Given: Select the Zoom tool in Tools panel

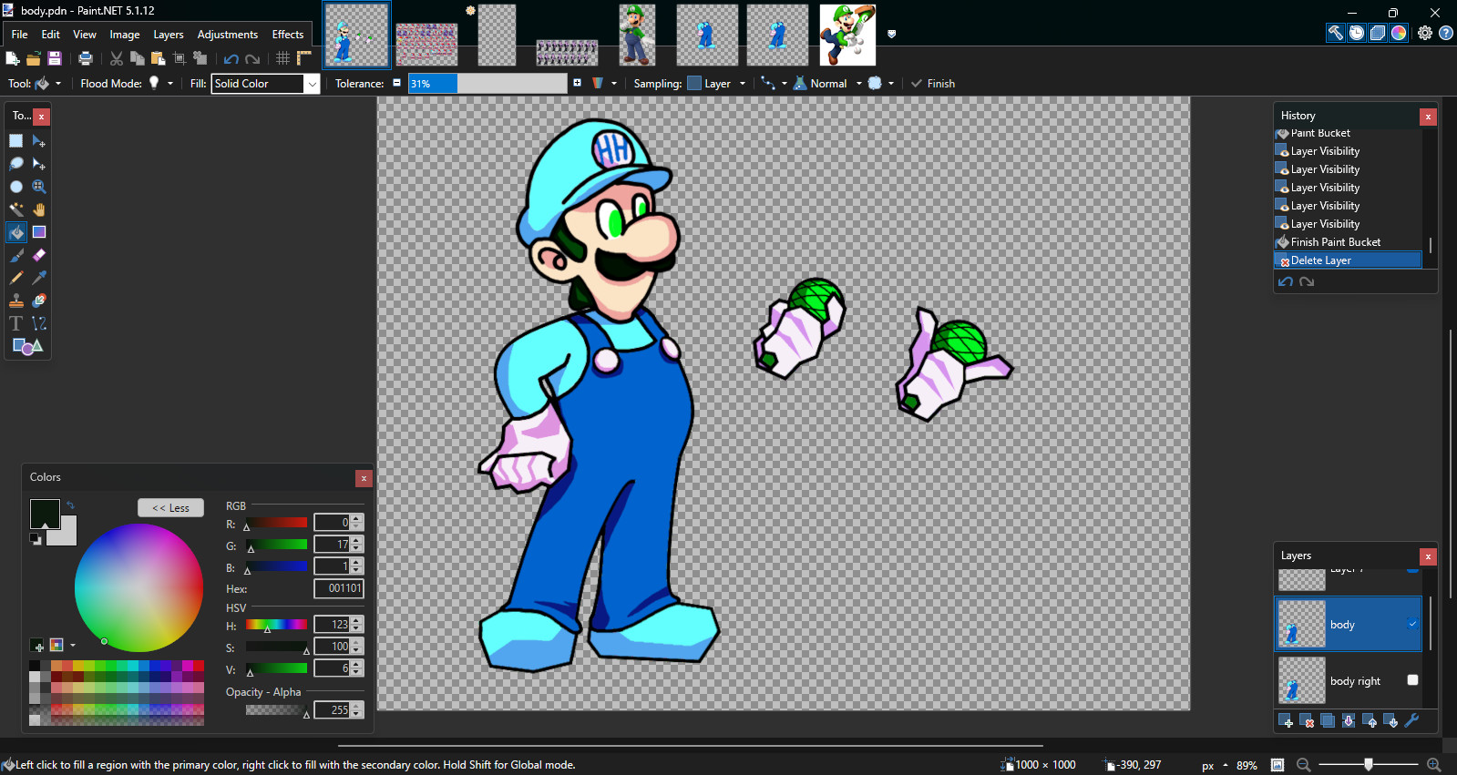Looking at the screenshot, I should [39, 187].
